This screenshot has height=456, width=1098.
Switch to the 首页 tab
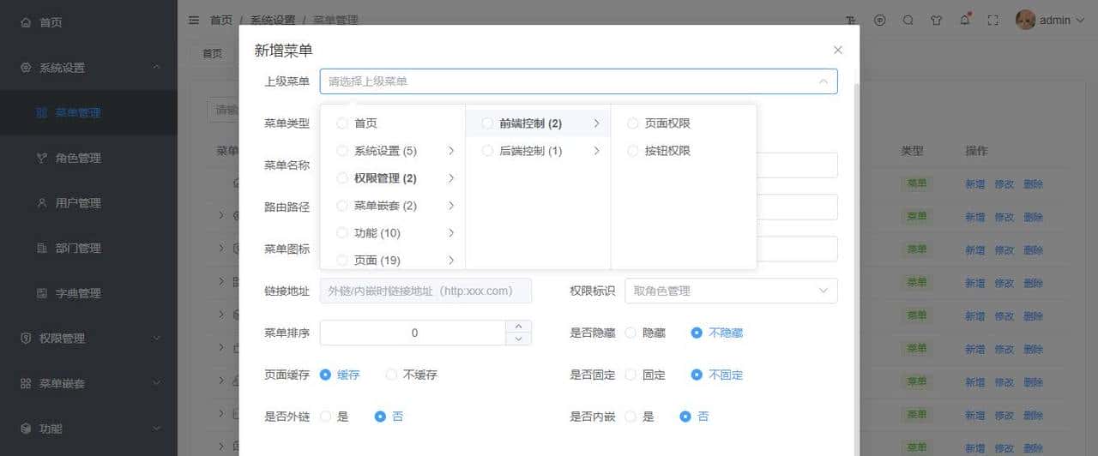[212, 53]
